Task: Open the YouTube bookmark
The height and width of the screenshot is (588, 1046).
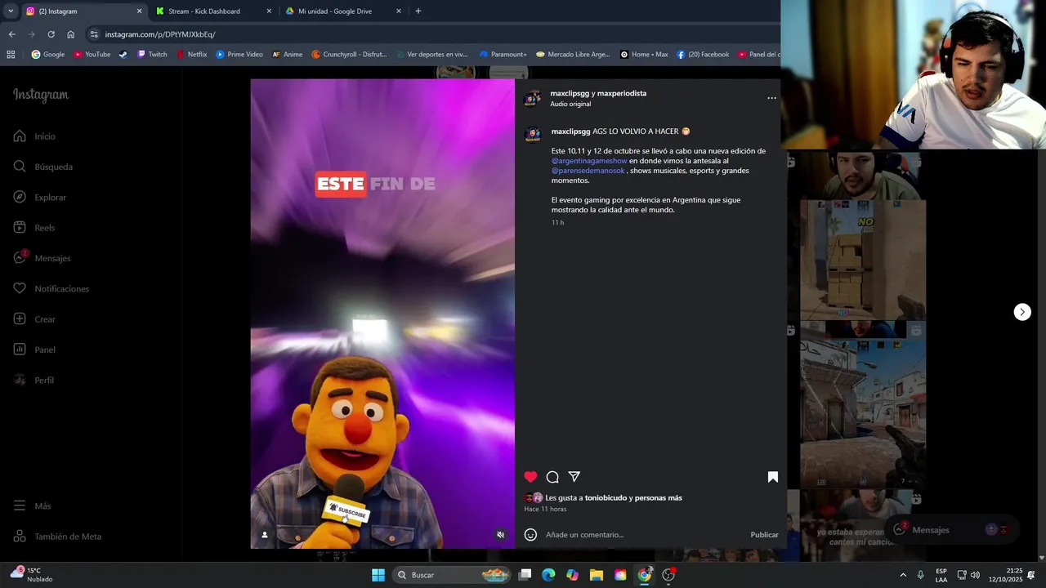Action: click(x=92, y=55)
